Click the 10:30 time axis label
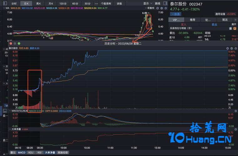The image size is (238, 156). (x=87, y=148)
